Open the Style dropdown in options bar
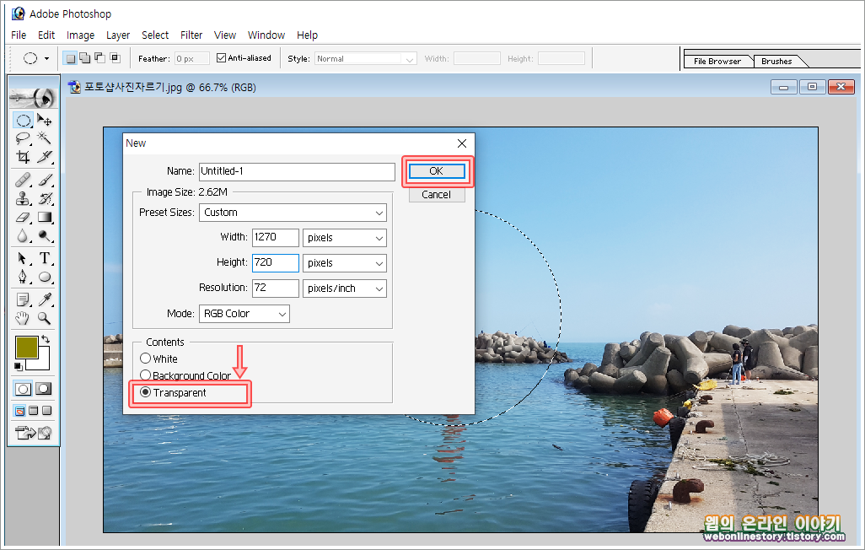This screenshot has width=865, height=550. (365, 58)
